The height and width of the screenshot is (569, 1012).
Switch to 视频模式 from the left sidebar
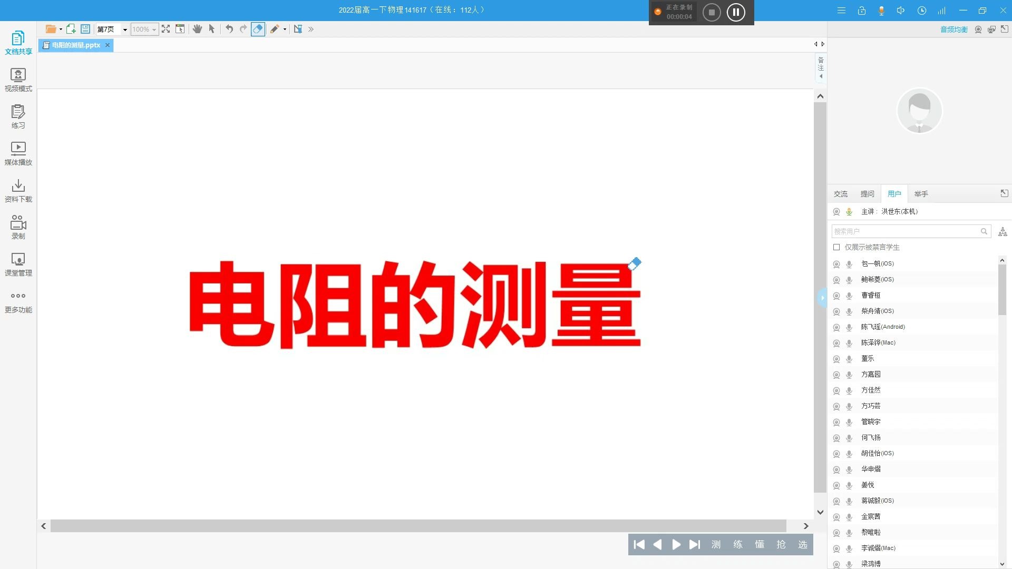point(18,79)
